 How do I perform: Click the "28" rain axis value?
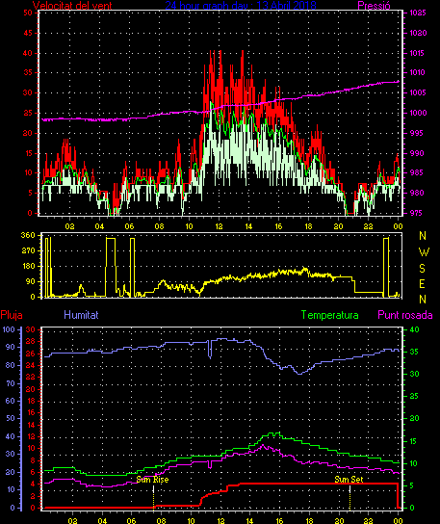31,342
